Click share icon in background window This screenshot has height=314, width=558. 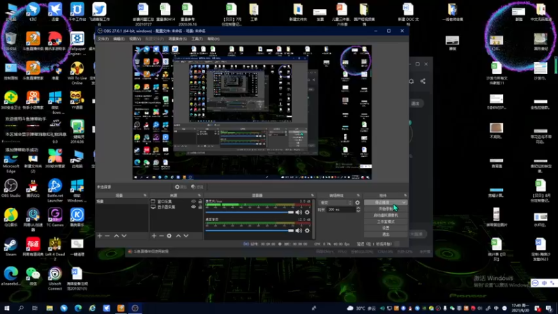pos(423,81)
